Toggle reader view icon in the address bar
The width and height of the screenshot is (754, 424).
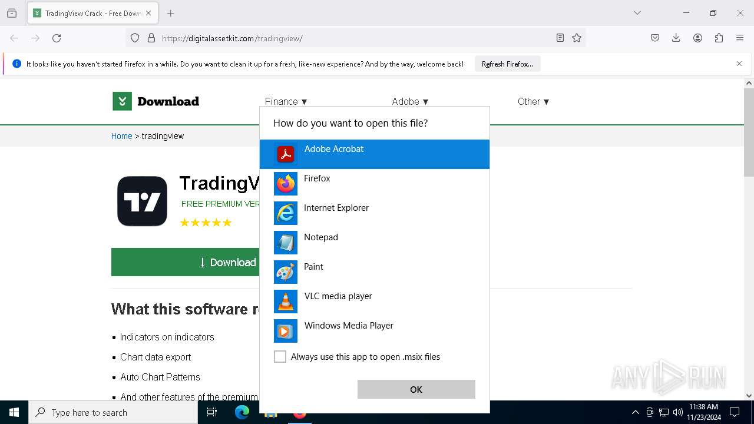(x=560, y=38)
